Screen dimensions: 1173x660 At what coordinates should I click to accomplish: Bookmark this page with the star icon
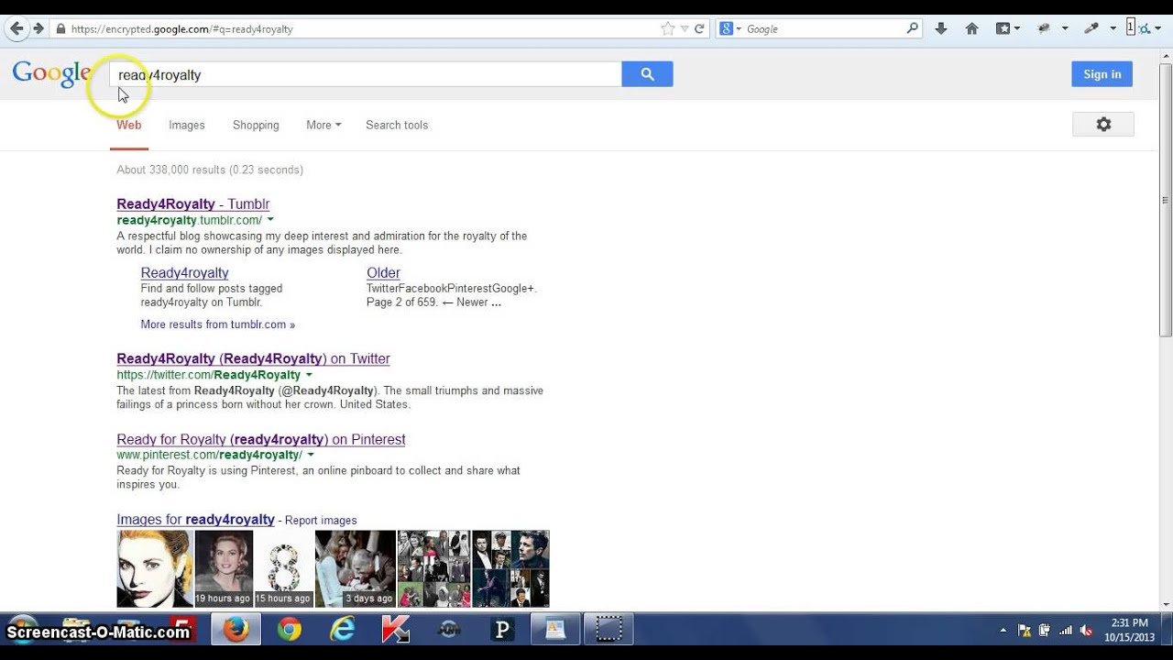click(x=668, y=28)
